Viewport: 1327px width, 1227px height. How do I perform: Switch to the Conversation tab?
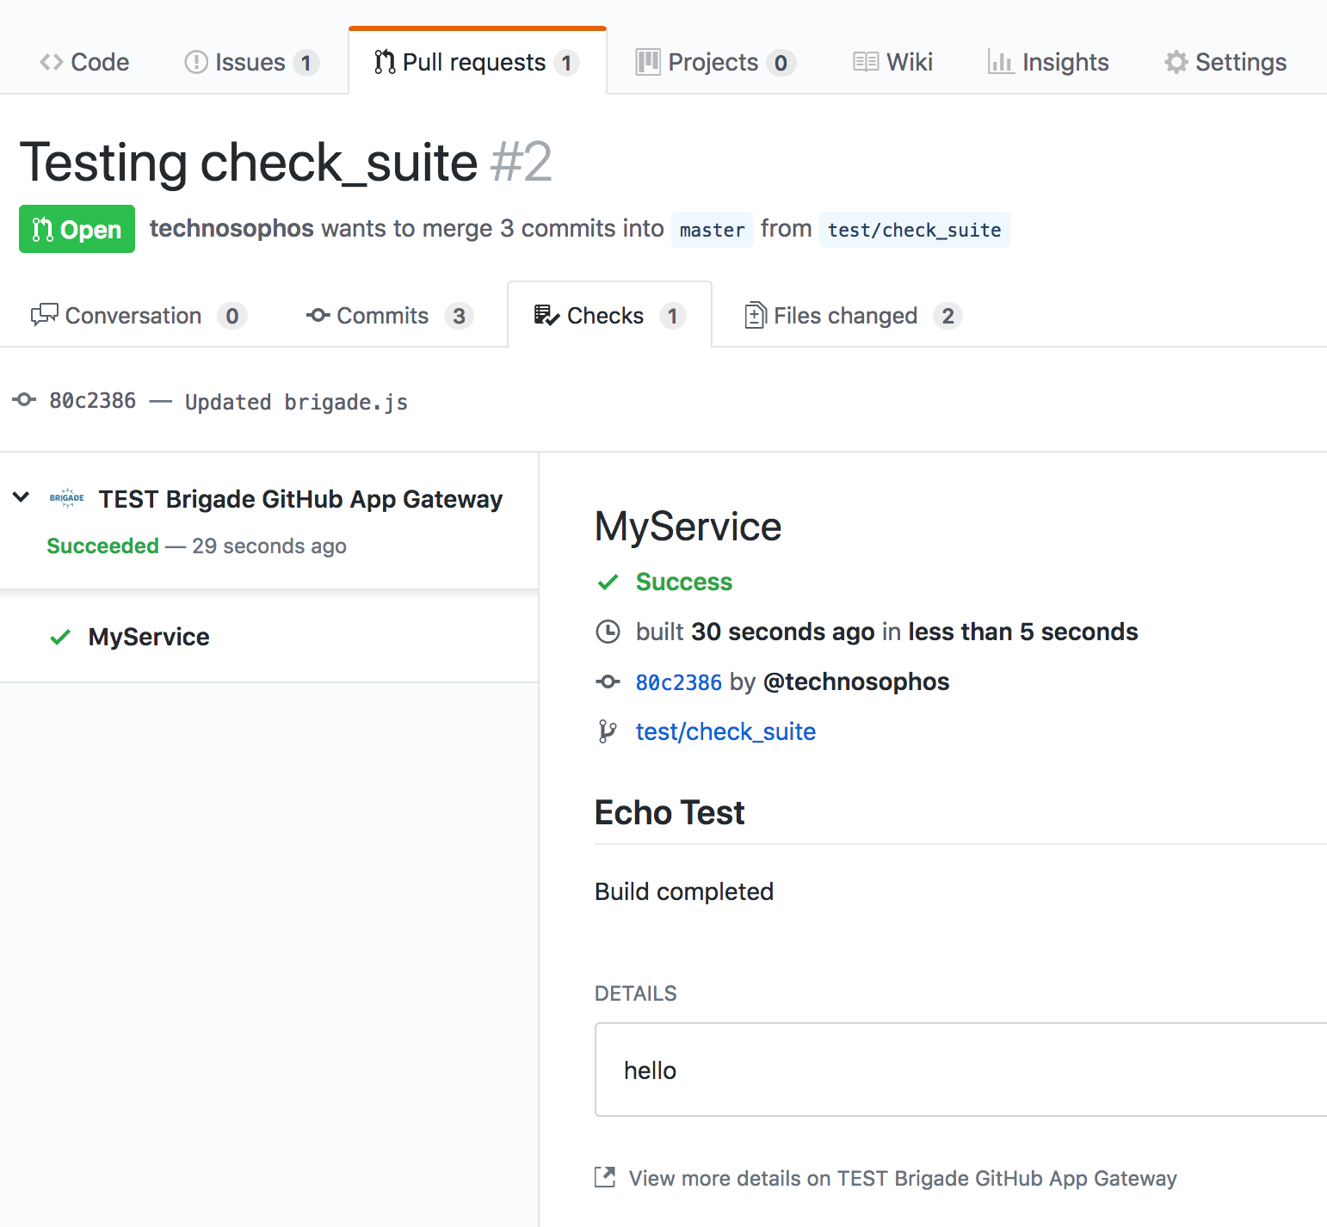tap(139, 316)
